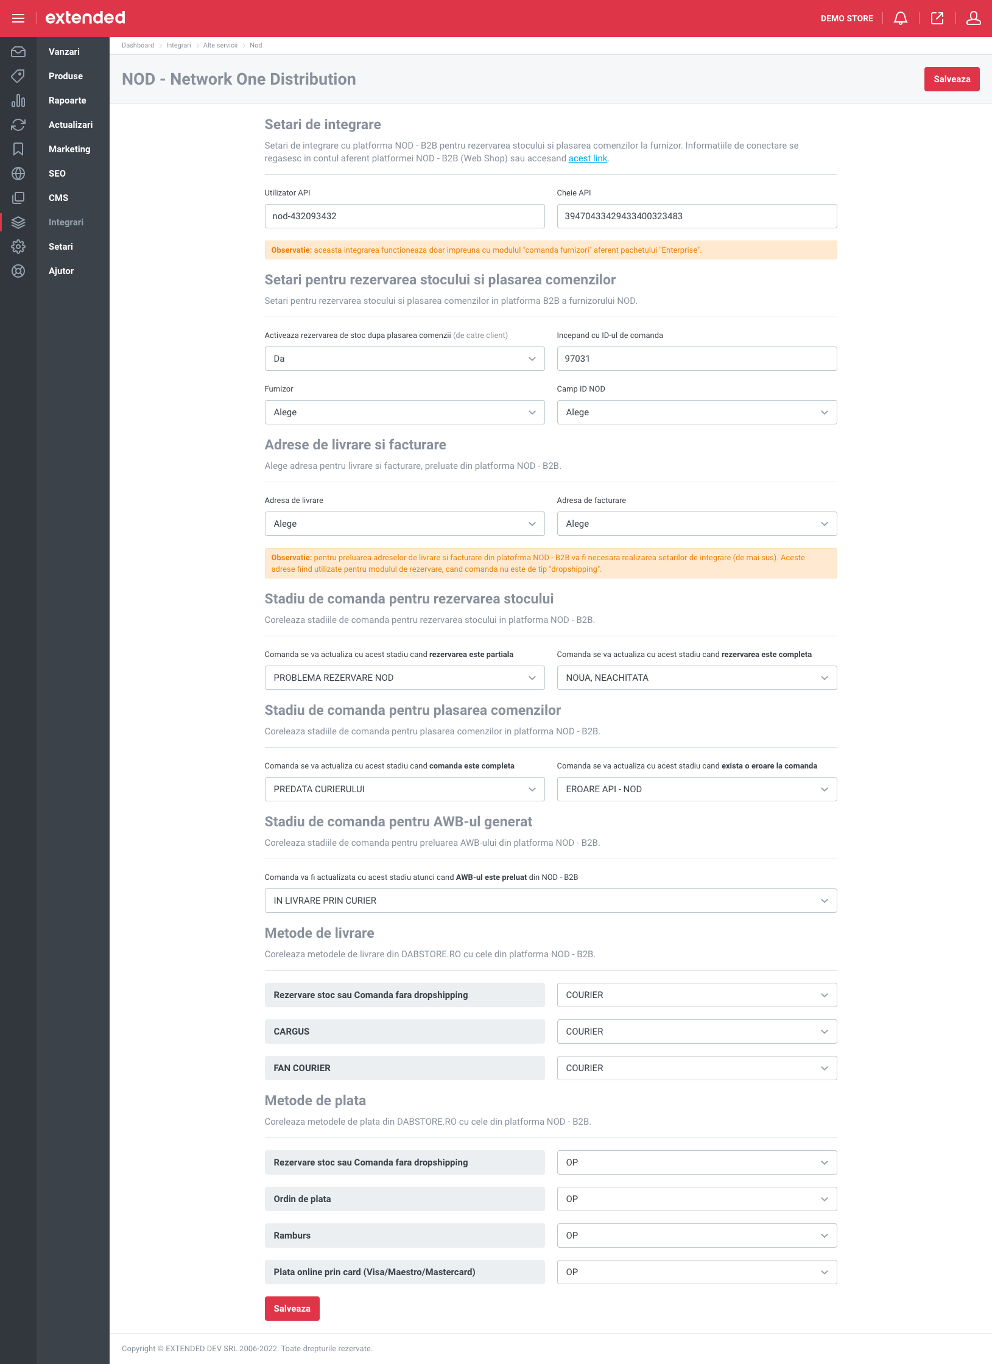Open the CMS menu item
The height and width of the screenshot is (1364, 992).
point(58,198)
